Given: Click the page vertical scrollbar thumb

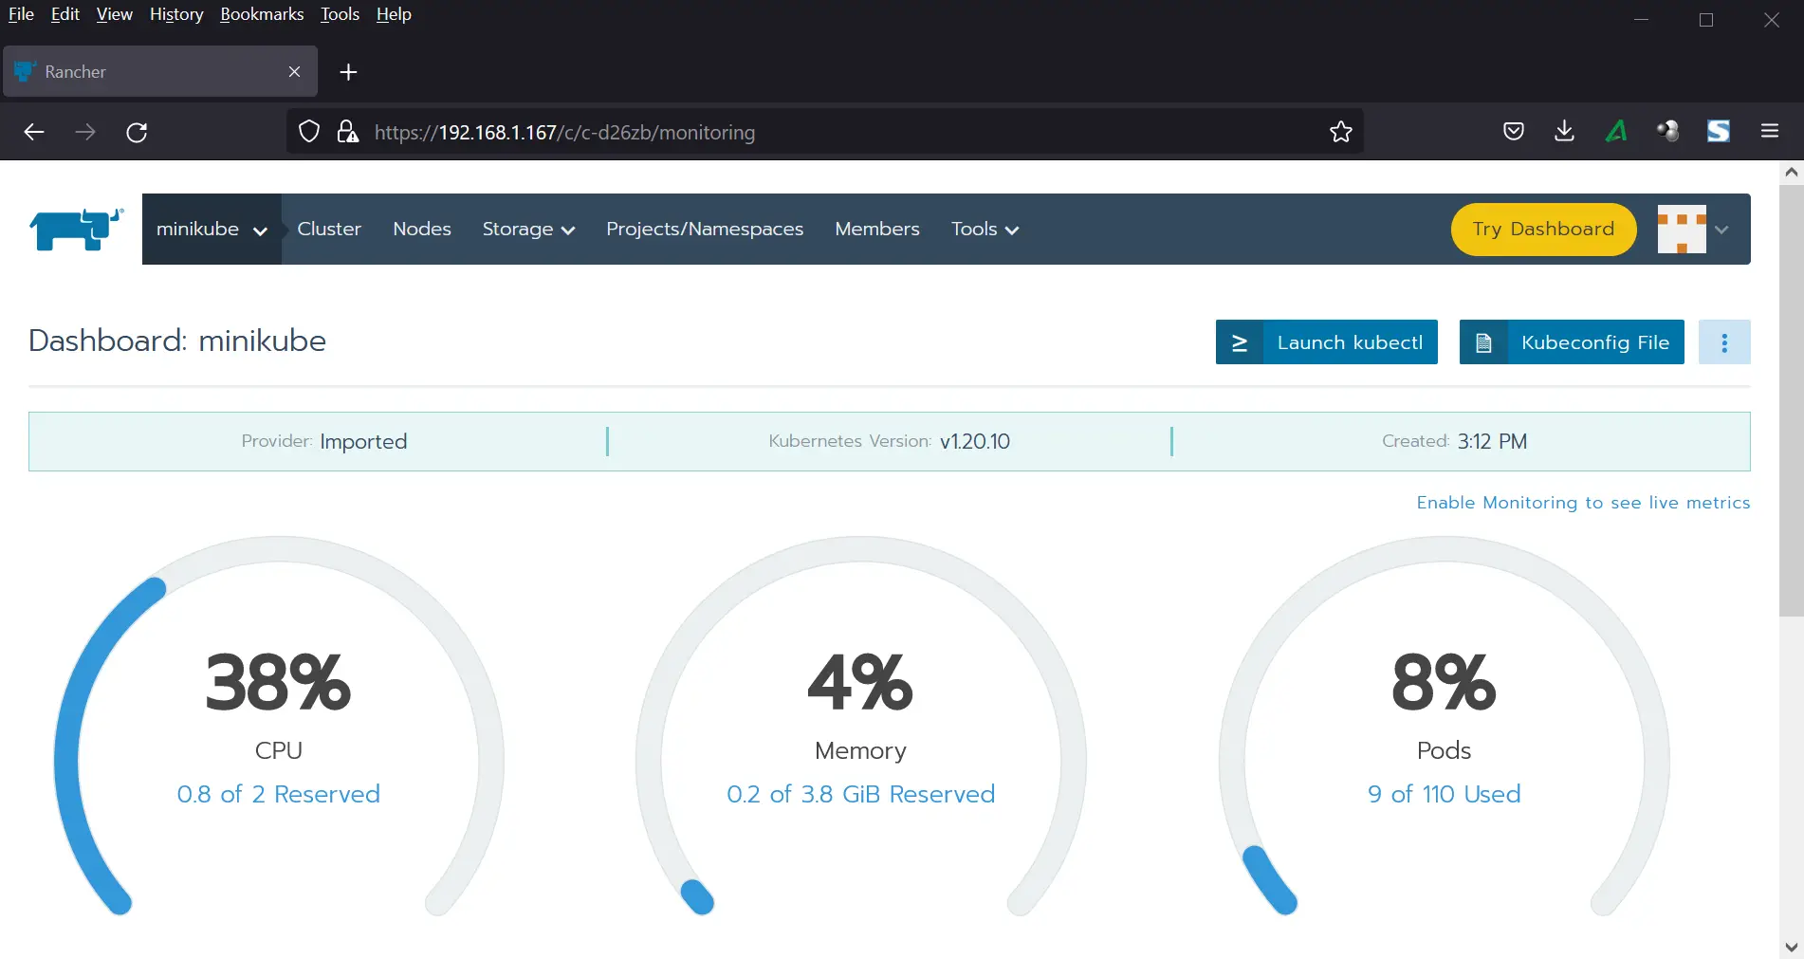Looking at the screenshot, I should point(1791,400).
